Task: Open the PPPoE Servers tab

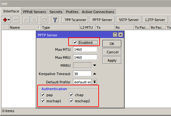Action: 35,12
